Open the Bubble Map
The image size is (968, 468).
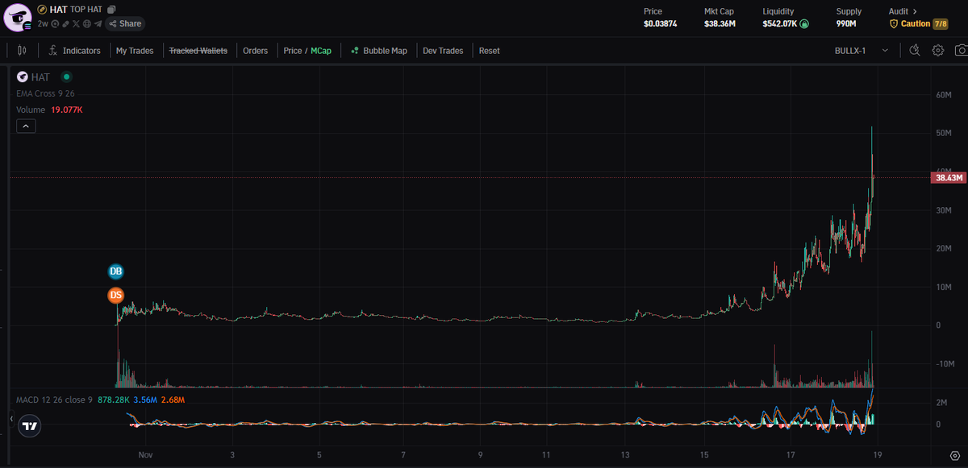tap(378, 51)
